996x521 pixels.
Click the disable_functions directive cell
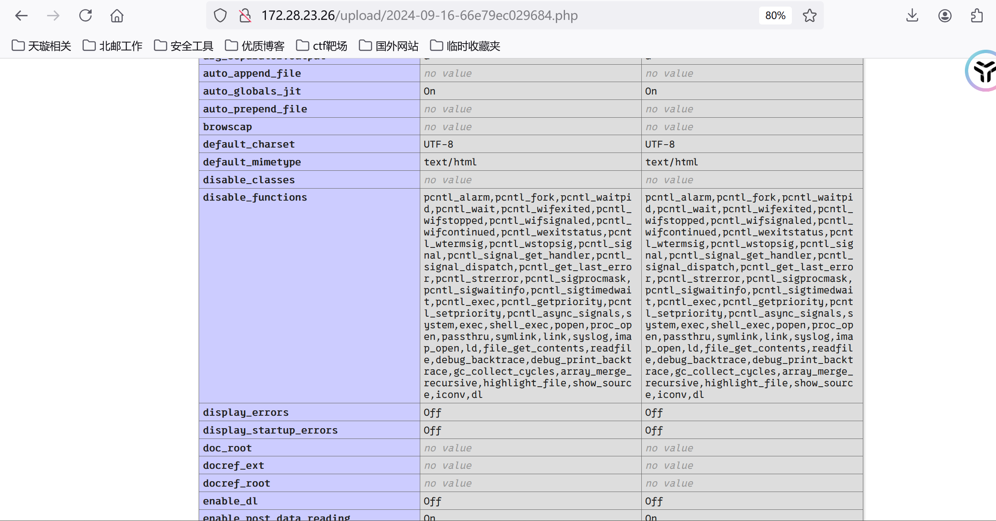coord(255,197)
